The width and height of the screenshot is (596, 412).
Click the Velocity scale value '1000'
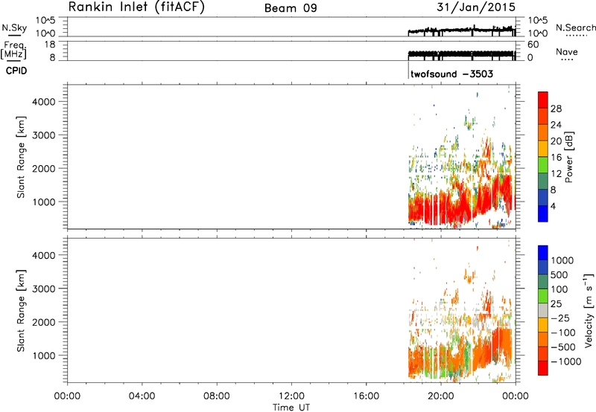[562, 260]
